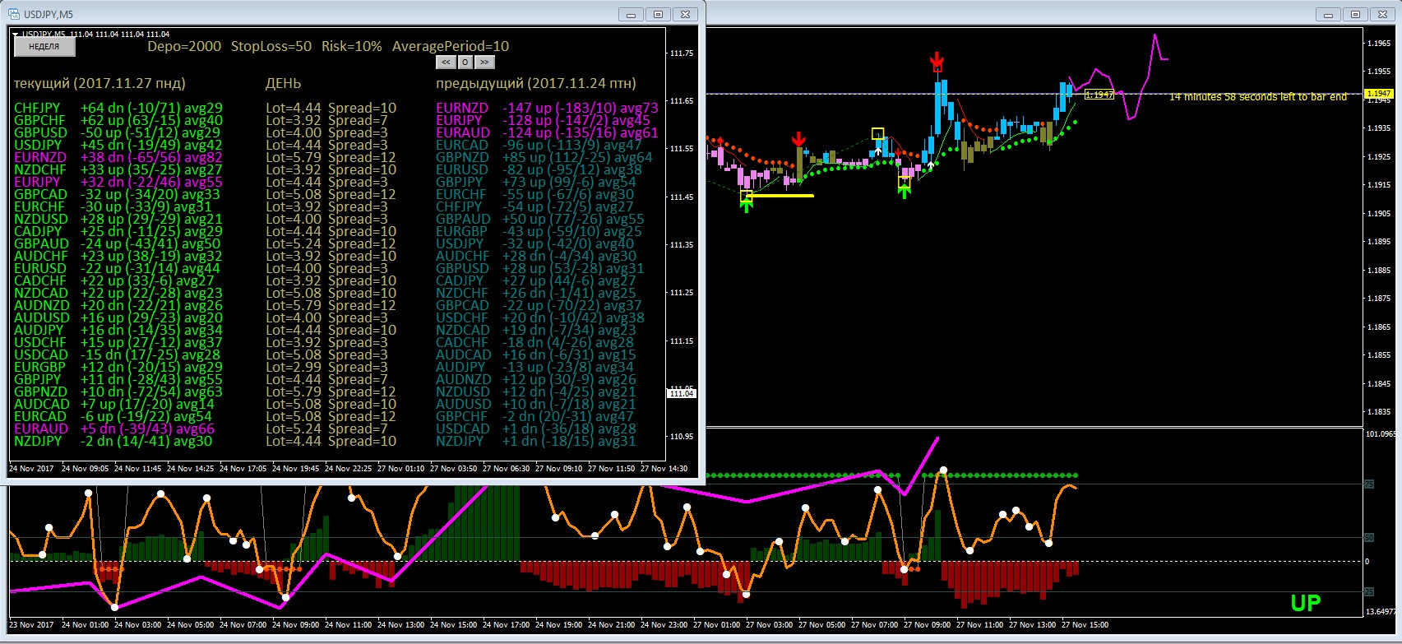The height and width of the screenshot is (644, 1402).
Task: Click the НЕДЕЛЯ button
Action: point(44,47)
